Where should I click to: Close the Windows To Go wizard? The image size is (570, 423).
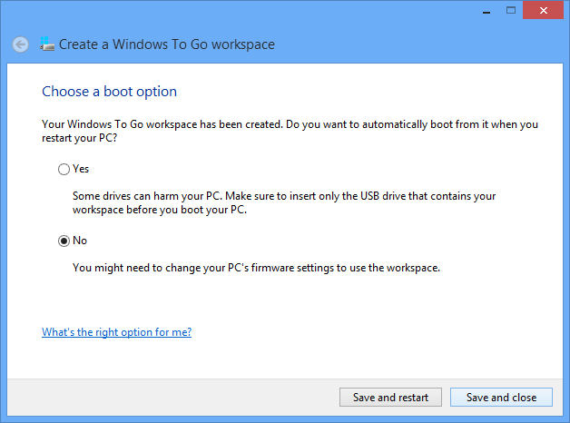click(542, 9)
